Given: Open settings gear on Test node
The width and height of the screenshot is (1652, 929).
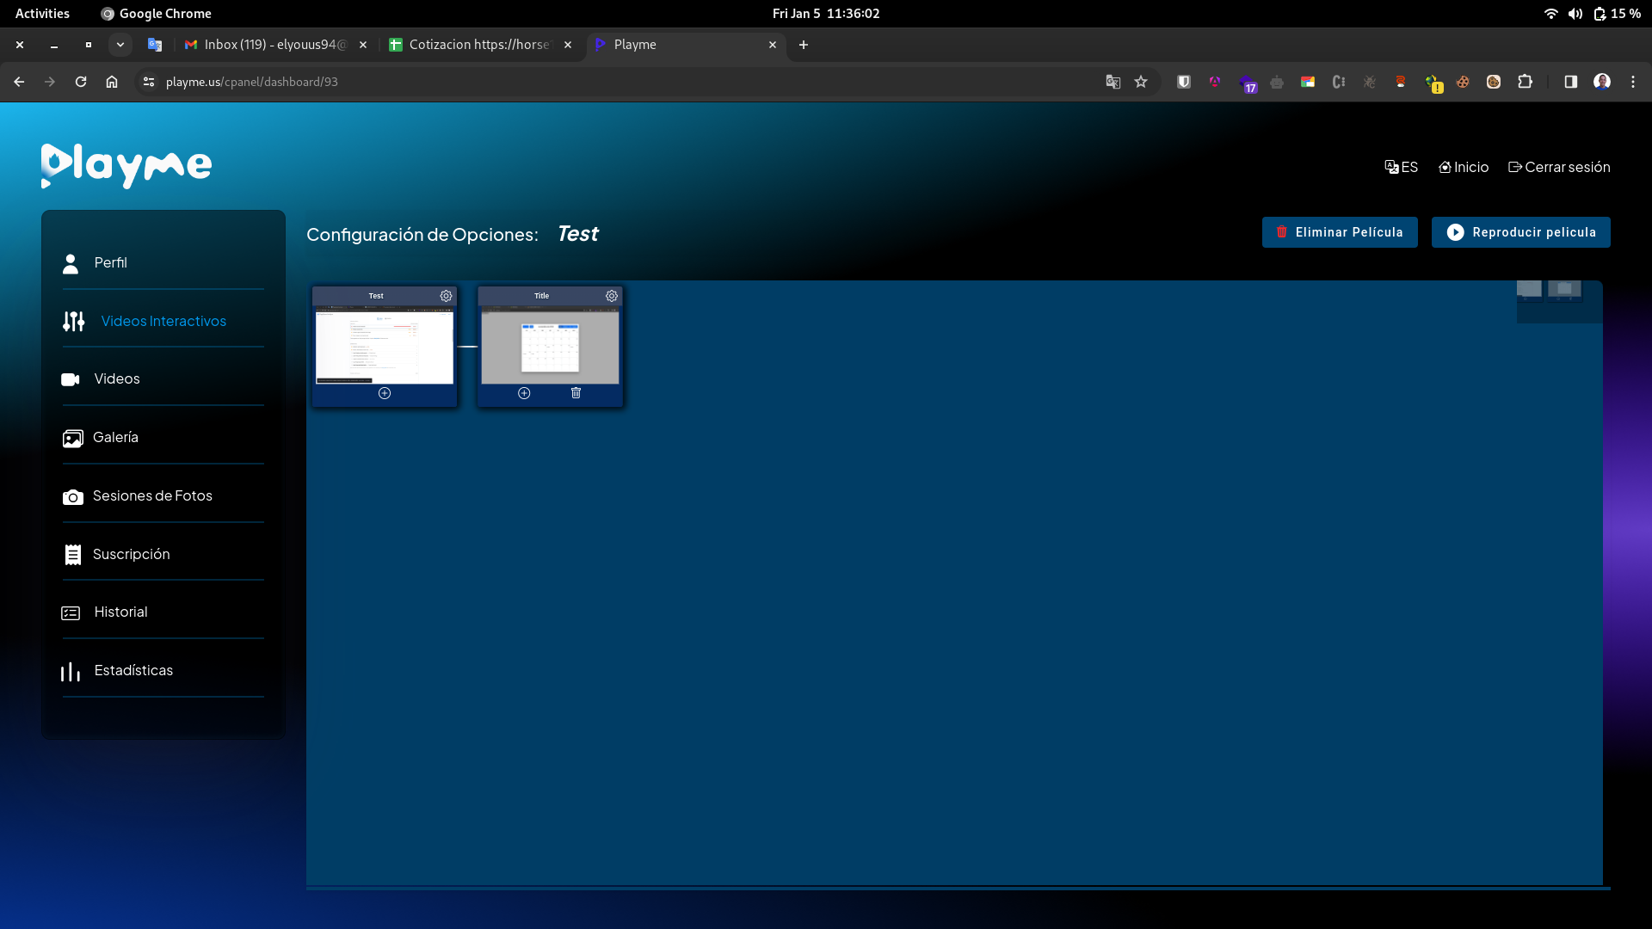Looking at the screenshot, I should pyautogui.click(x=446, y=296).
